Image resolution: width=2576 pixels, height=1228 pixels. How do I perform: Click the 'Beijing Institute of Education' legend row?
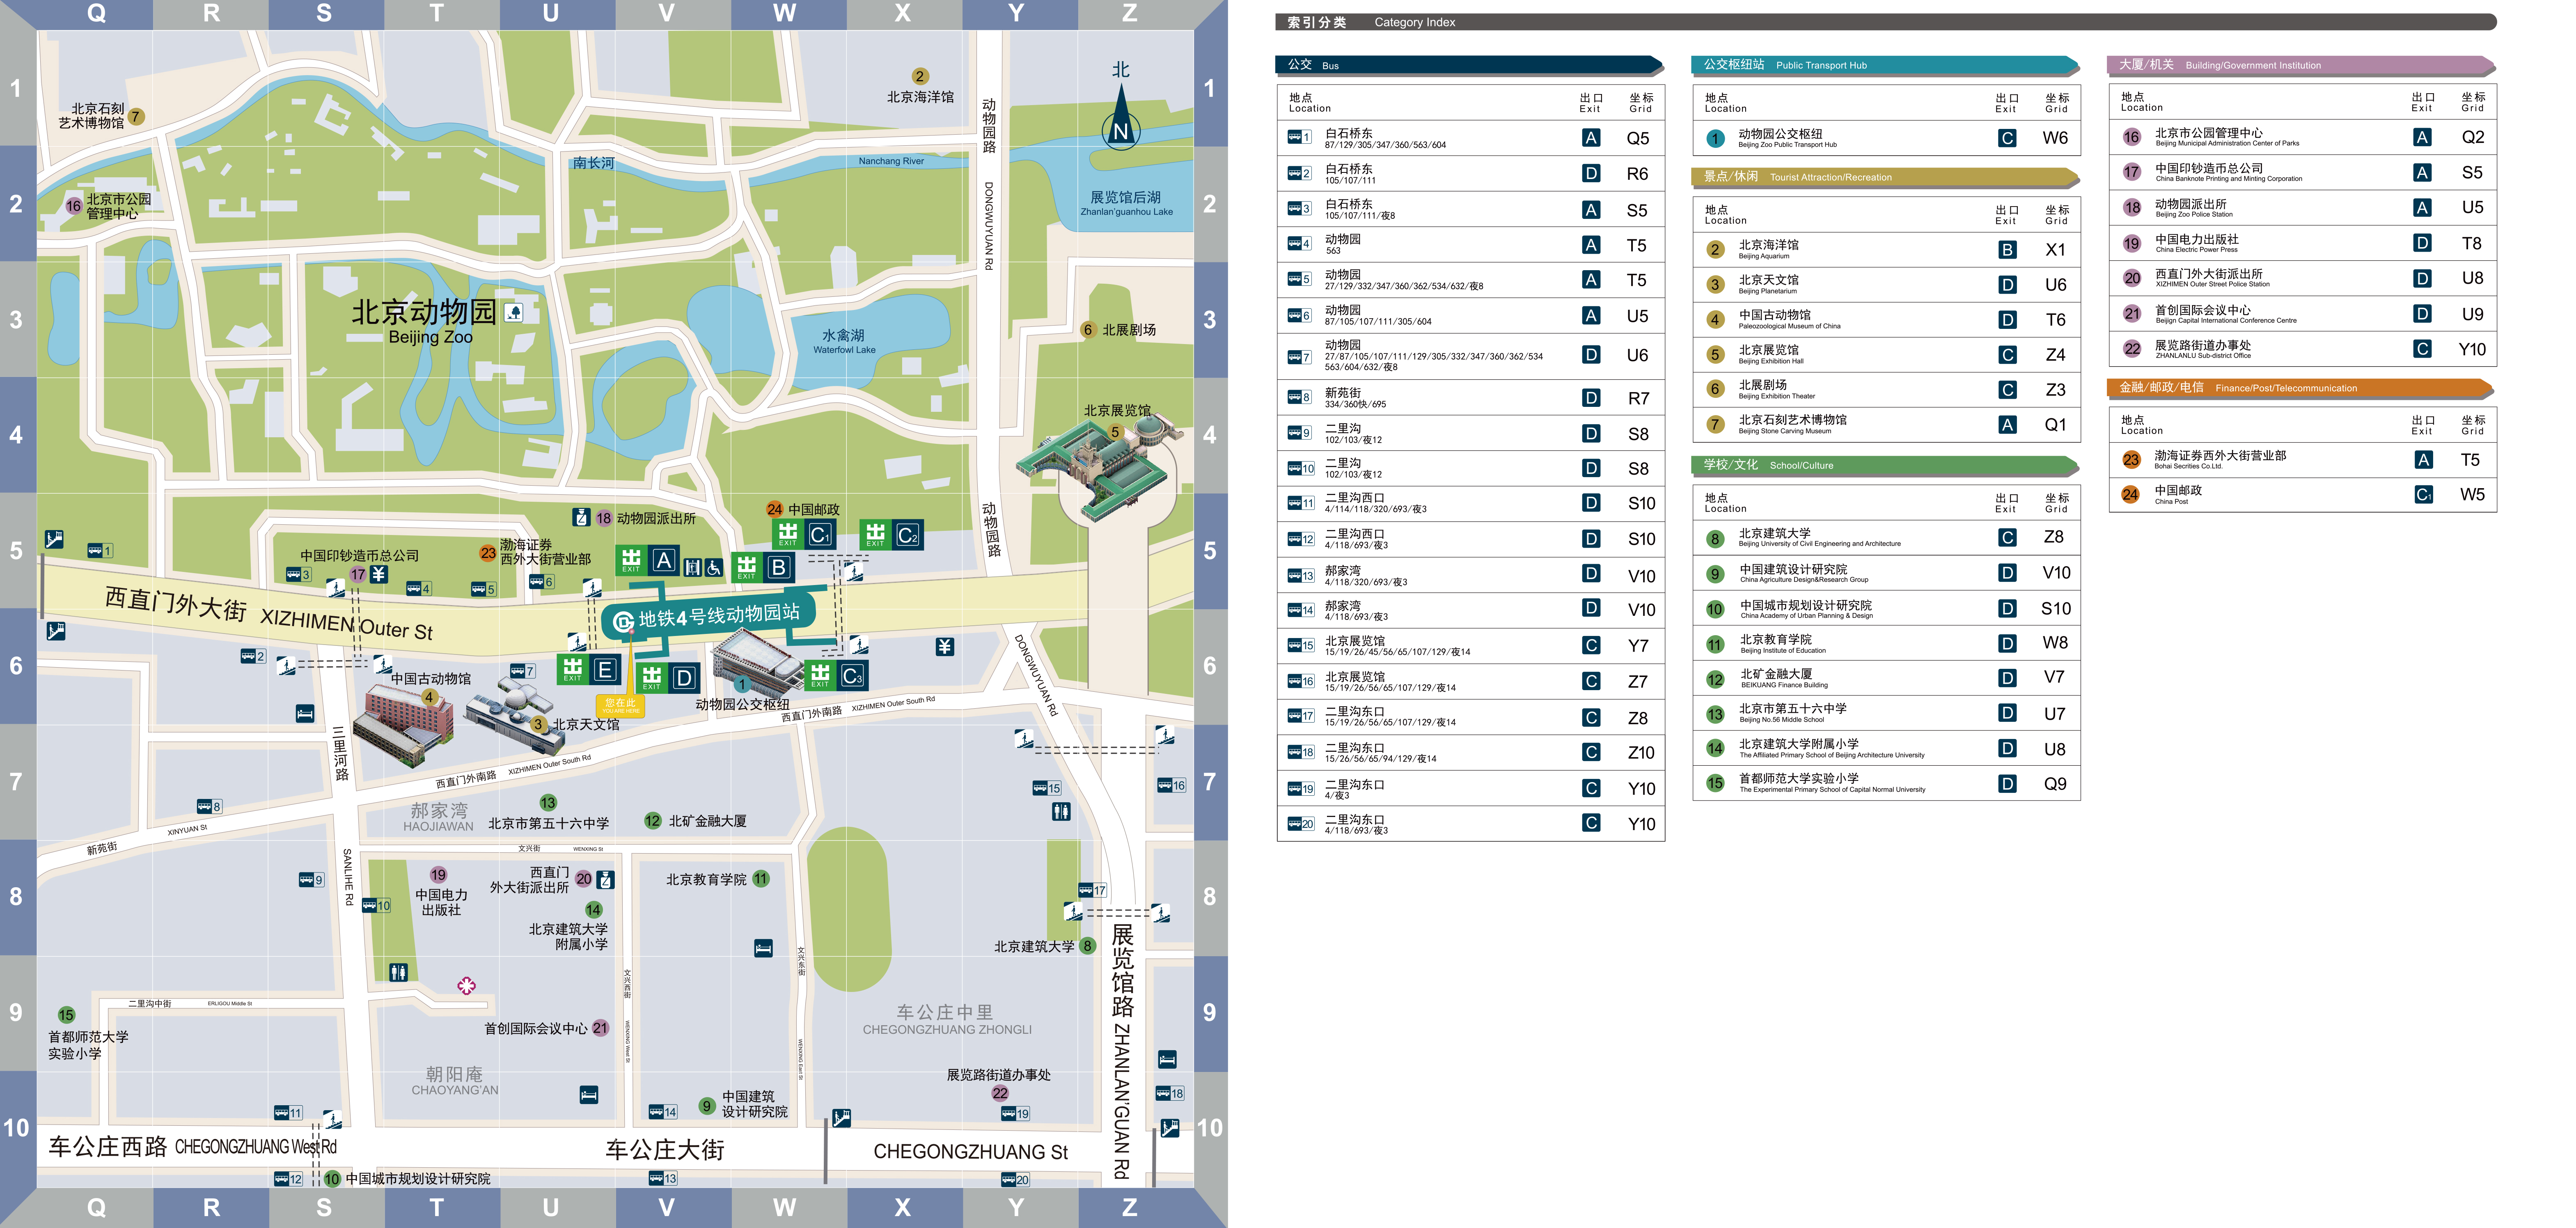(x=1886, y=643)
